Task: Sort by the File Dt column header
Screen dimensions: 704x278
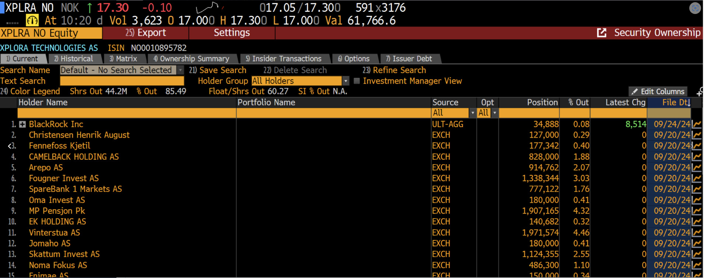Action: pos(669,102)
